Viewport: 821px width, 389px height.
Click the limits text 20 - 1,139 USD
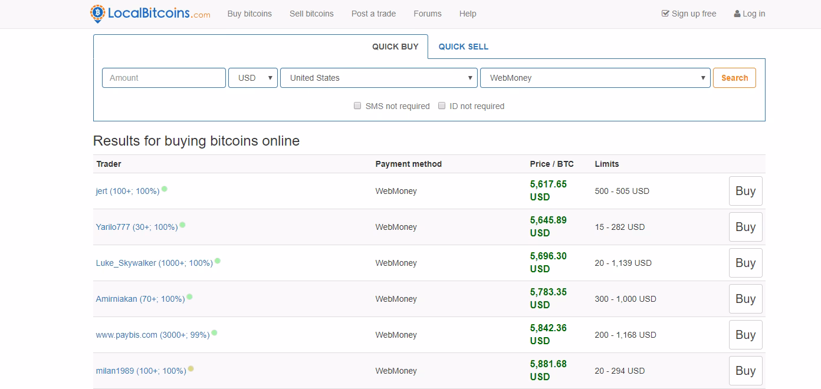click(623, 263)
